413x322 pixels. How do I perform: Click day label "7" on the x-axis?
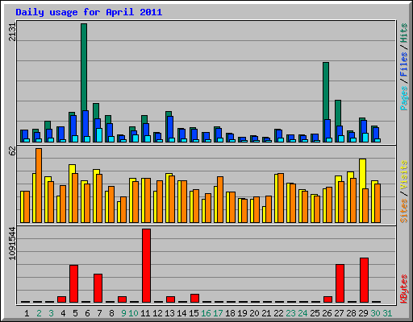coord(99,313)
